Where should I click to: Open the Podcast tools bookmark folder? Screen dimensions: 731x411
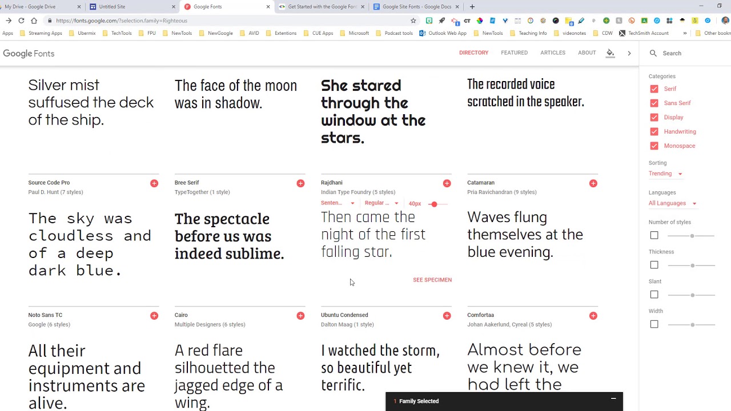(394, 33)
